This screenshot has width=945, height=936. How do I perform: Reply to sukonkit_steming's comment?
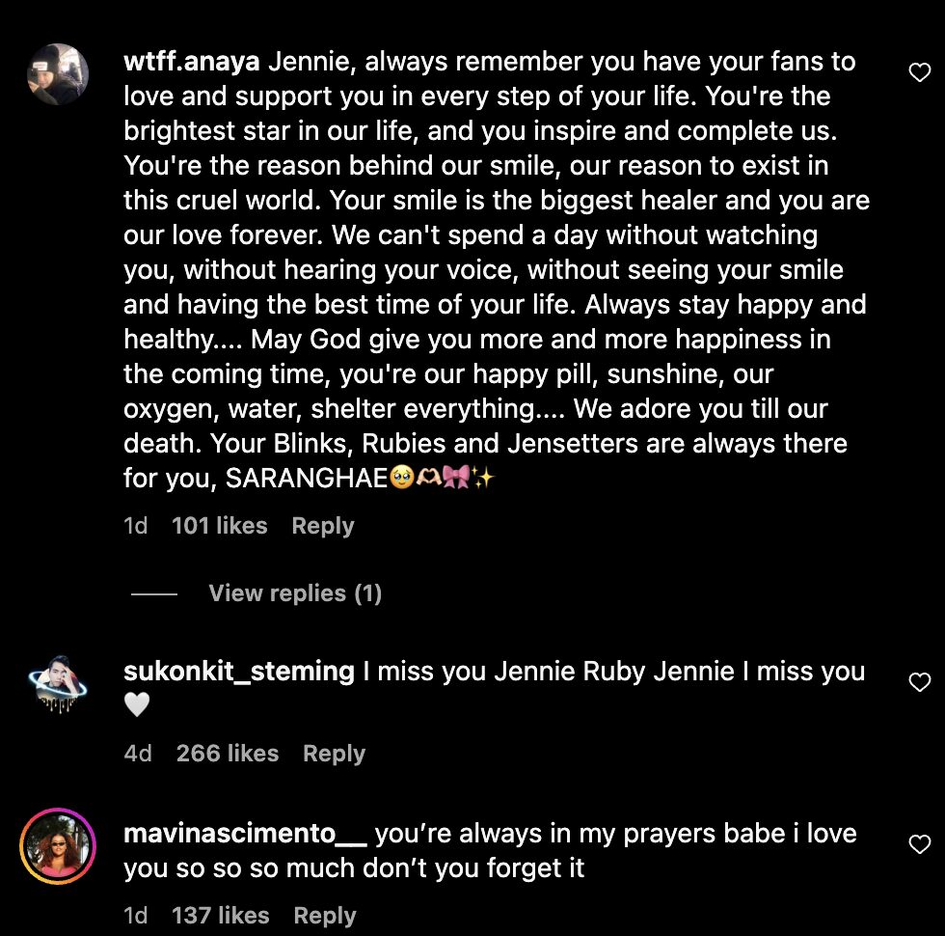point(334,754)
